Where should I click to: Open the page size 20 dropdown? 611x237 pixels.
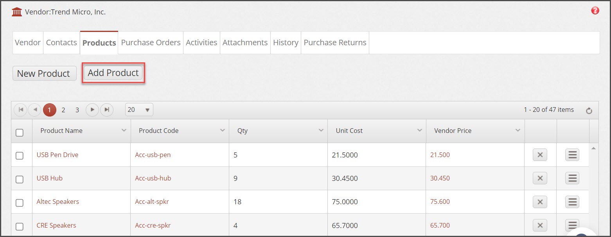(x=139, y=110)
